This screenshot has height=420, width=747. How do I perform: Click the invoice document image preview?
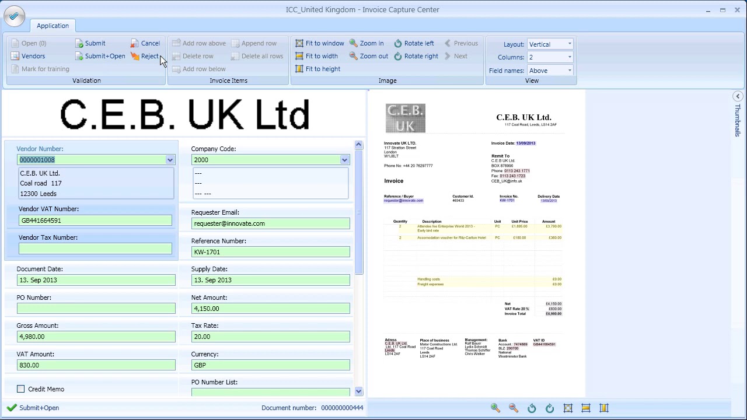coord(476,244)
